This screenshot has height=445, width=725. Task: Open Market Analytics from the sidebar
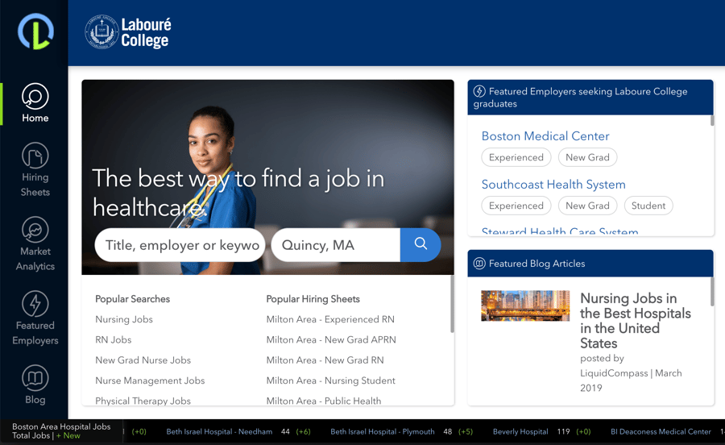coord(35,230)
